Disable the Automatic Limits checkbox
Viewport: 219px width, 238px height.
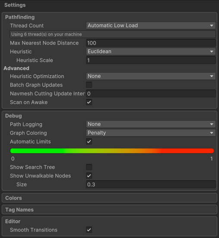[89, 142]
